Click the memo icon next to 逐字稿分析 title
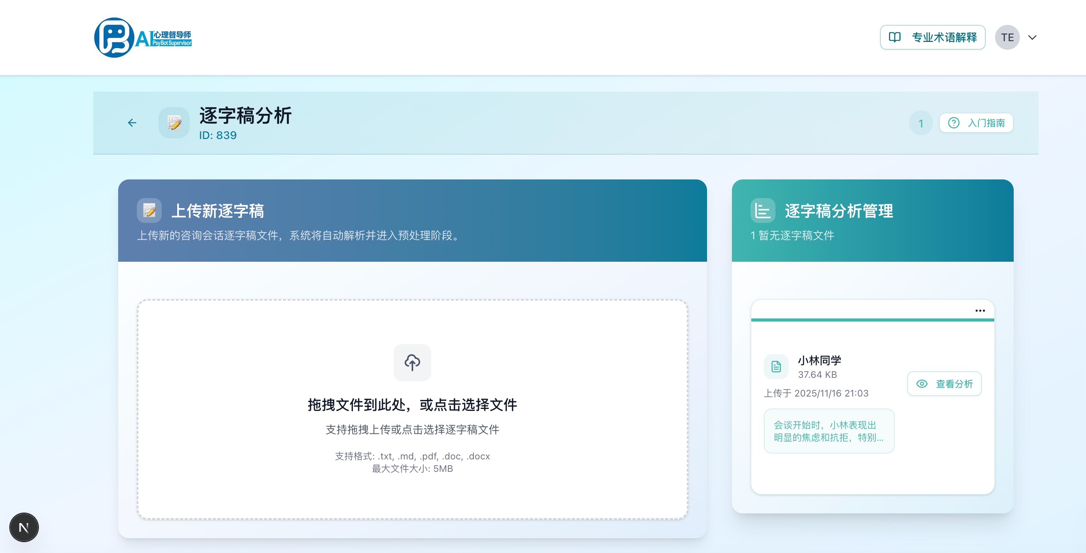 174,122
